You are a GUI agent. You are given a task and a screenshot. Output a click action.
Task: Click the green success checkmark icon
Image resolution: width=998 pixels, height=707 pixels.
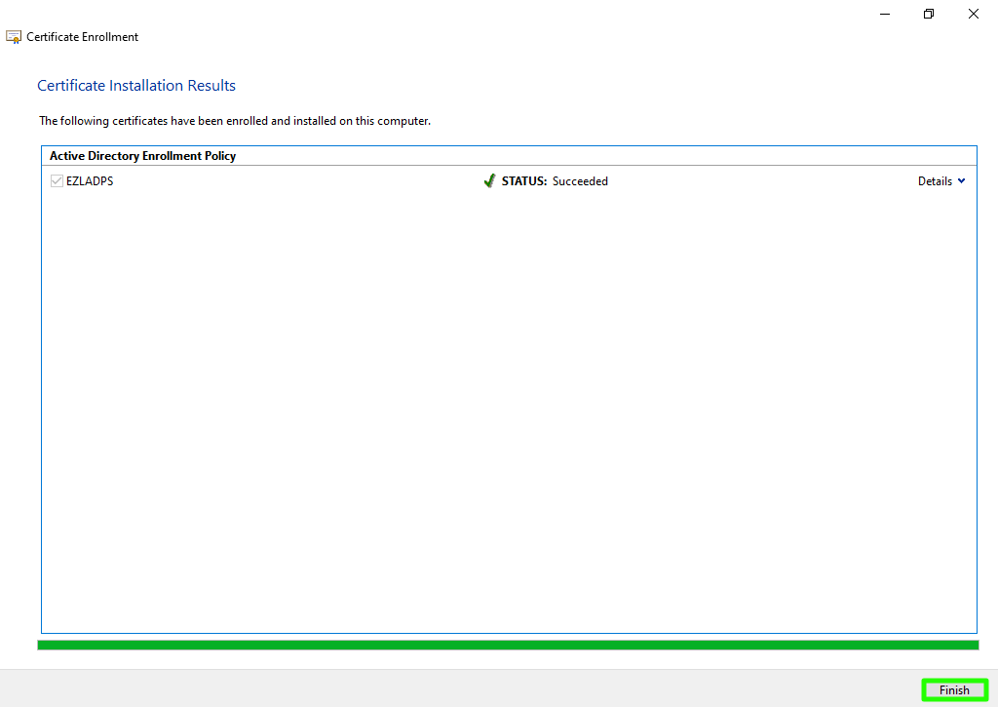click(x=489, y=181)
